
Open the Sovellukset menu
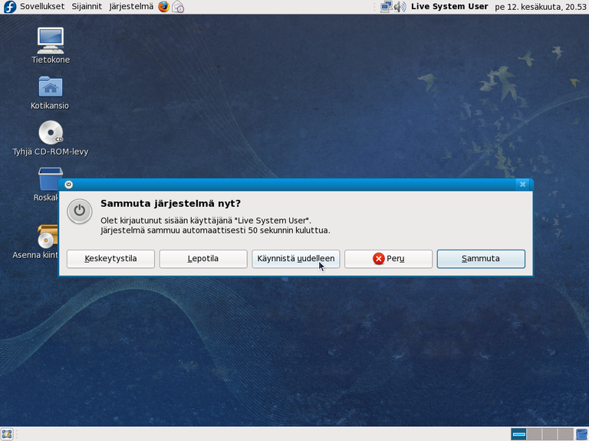(x=41, y=7)
